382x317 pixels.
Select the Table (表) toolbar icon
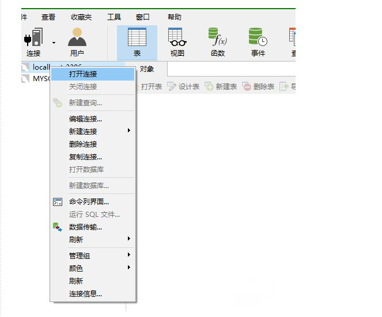[x=137, y=39]
